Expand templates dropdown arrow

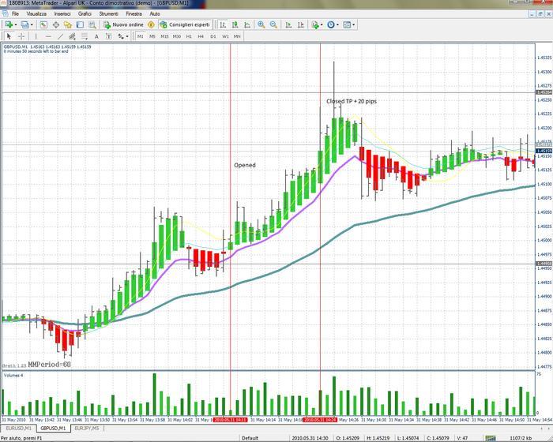(x=354, y=24)
